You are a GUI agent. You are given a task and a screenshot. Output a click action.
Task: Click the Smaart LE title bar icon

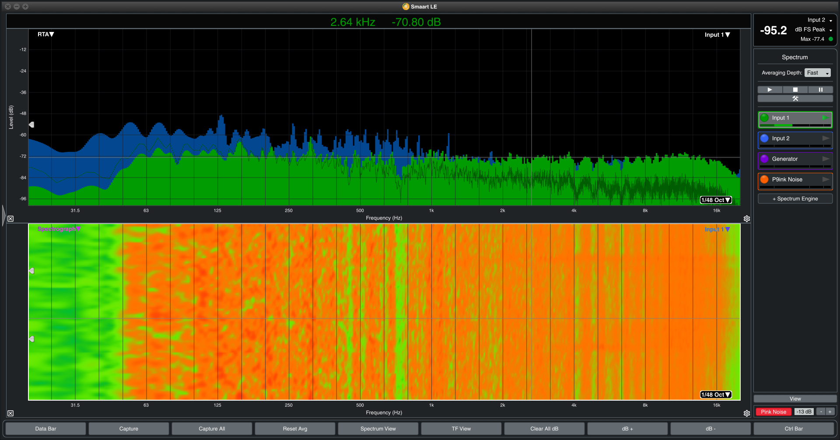[406, 7]
